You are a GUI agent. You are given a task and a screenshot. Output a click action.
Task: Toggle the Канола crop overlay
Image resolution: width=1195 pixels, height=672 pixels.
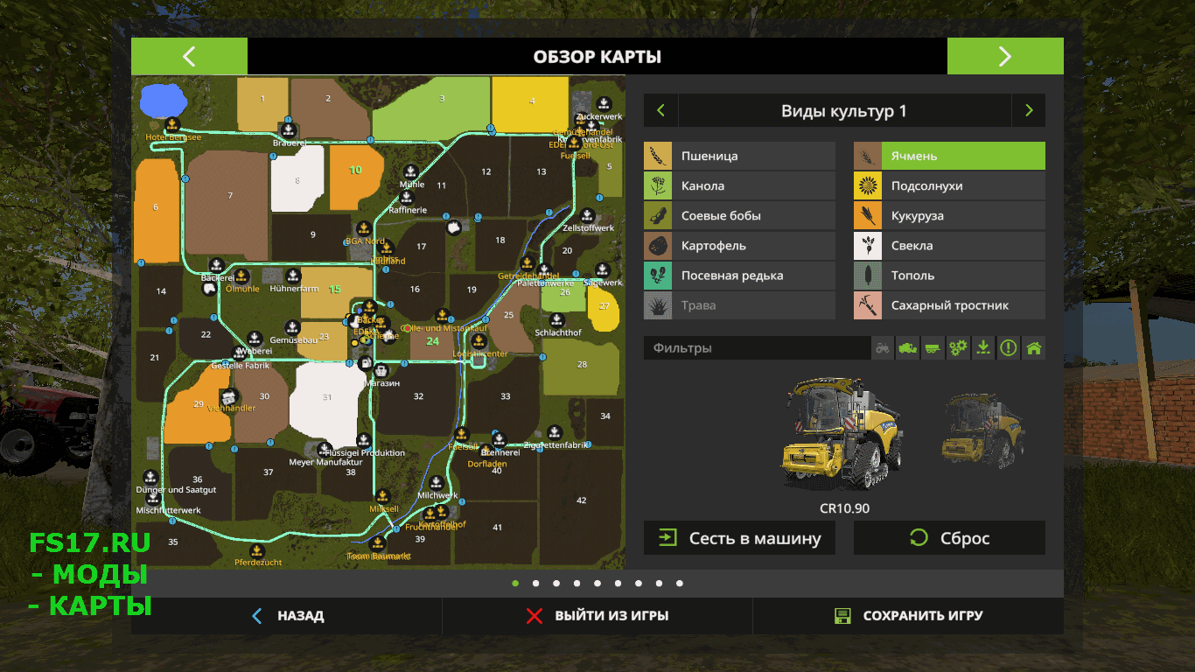click(x=740, y=185)
